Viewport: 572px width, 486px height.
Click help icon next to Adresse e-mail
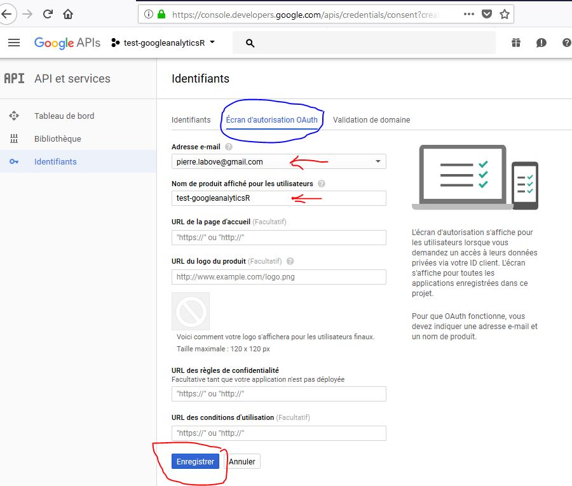[229, 147]
